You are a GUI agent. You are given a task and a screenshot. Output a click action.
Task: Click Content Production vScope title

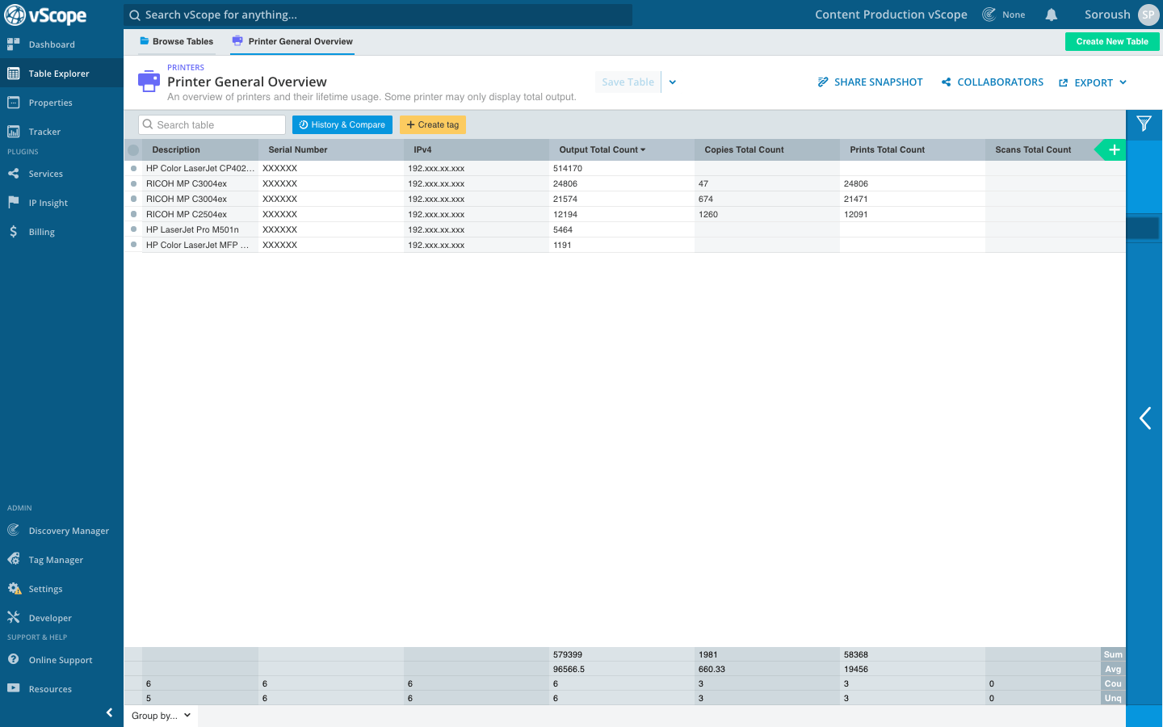point(891,15)
